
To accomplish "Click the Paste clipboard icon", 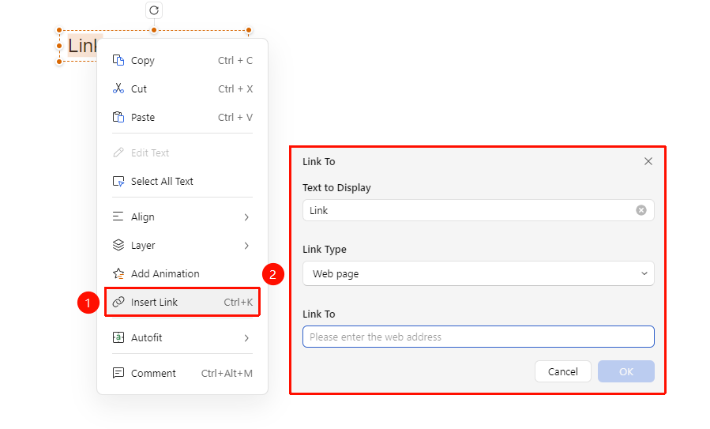I will (x=118, y=117).
